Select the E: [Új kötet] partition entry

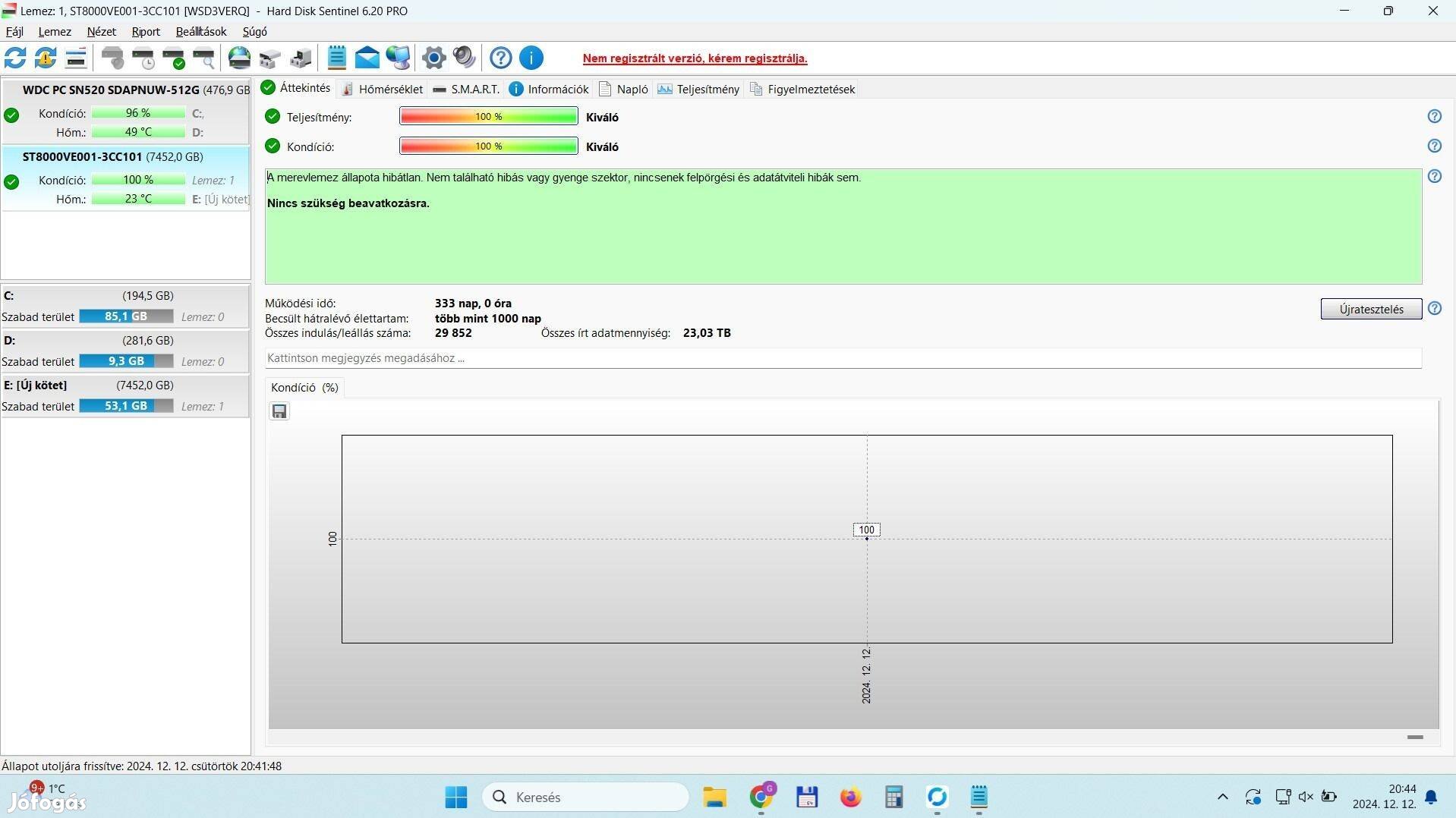click(x=125, y=395)
